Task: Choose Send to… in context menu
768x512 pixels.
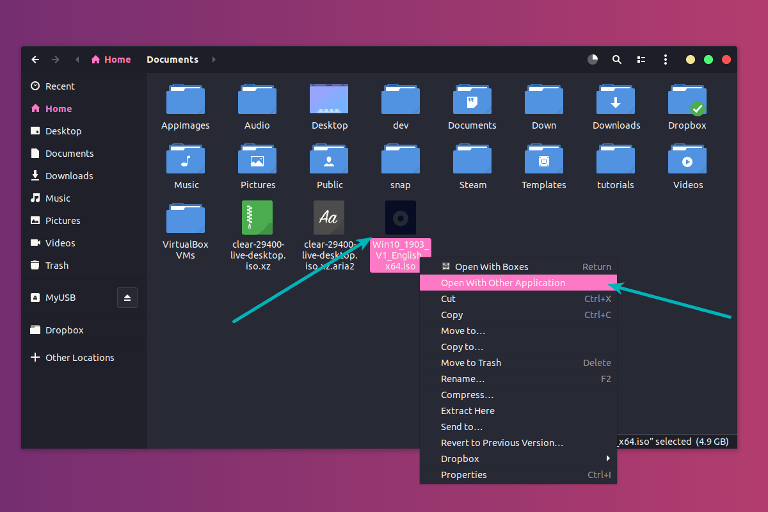Action: tap(518, 427)
